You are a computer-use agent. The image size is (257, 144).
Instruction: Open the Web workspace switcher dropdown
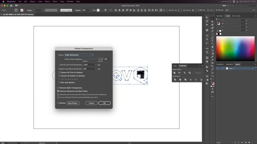pos(225,6)
